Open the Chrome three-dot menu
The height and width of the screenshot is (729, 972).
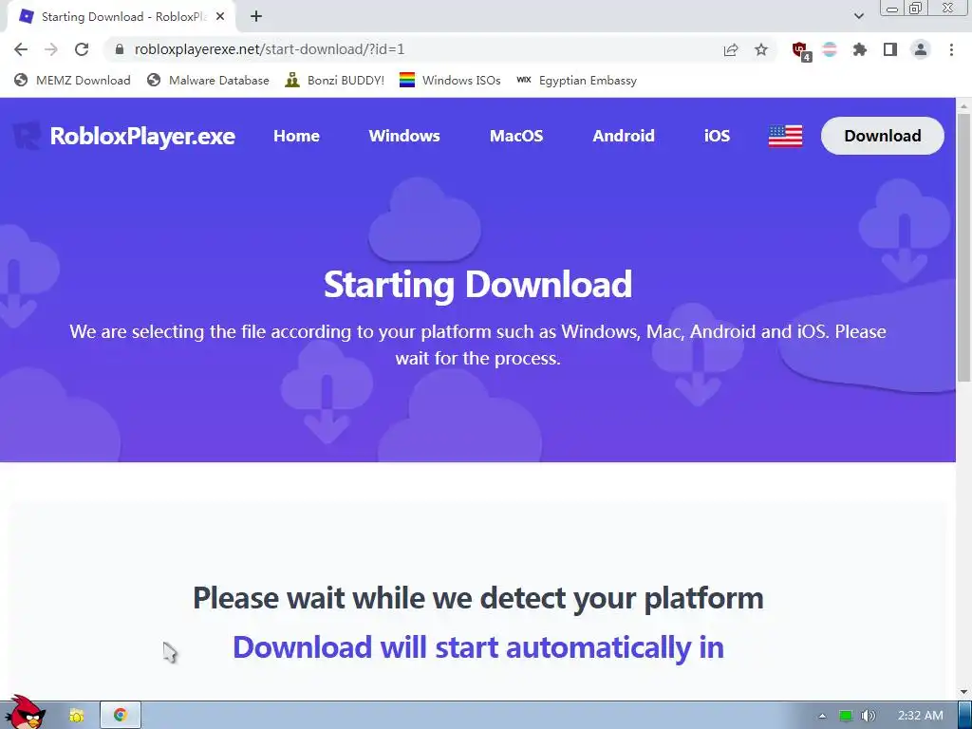(x=951, y=49)
